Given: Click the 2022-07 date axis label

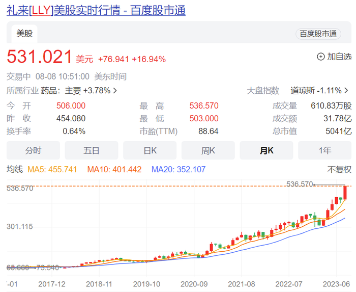Looking at the screenshot, I should tap(289, 284).
